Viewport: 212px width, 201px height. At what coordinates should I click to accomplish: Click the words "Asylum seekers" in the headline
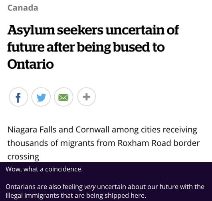coord(55,30)
